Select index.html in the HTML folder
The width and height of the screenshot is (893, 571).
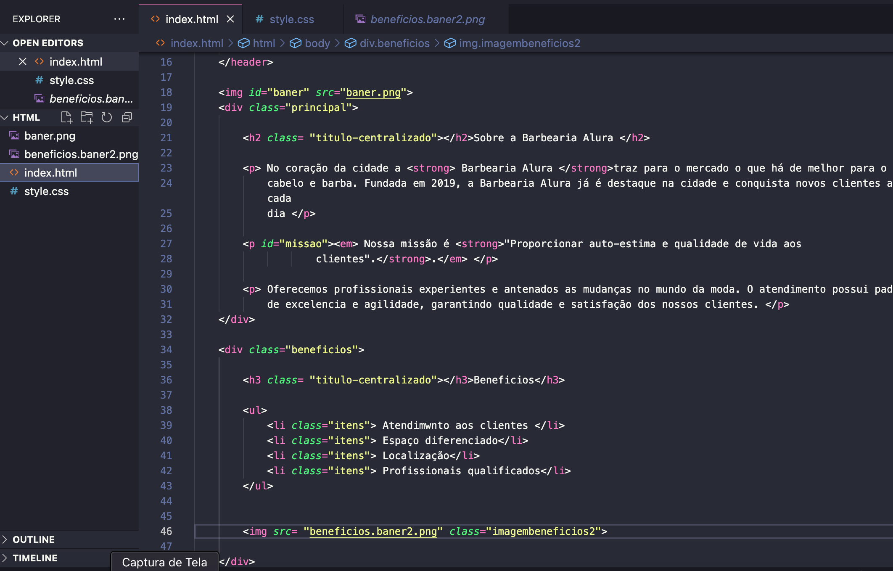[x=69, y=173]
